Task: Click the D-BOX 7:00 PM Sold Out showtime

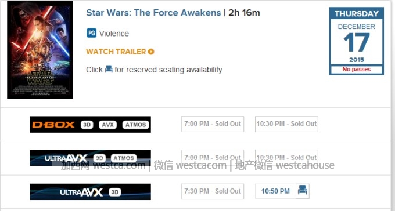Action: pyautogui.click(x=213, y=124)
